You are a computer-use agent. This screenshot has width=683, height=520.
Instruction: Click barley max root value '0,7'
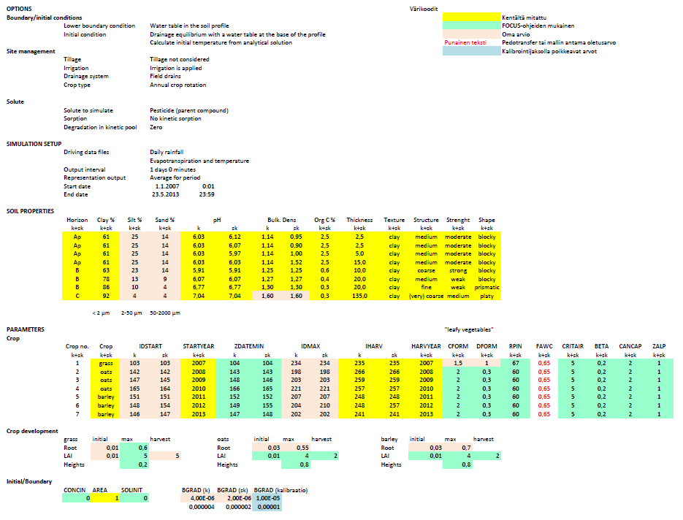457,448
